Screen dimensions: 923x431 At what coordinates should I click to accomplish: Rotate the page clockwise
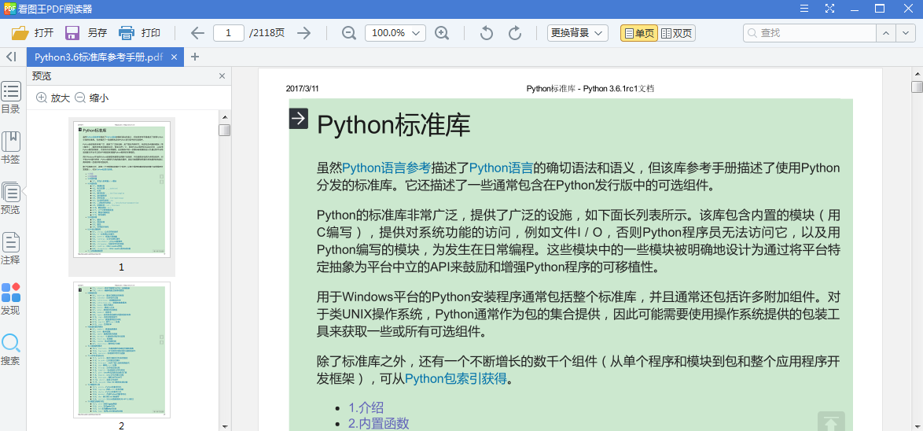[515, 33]
